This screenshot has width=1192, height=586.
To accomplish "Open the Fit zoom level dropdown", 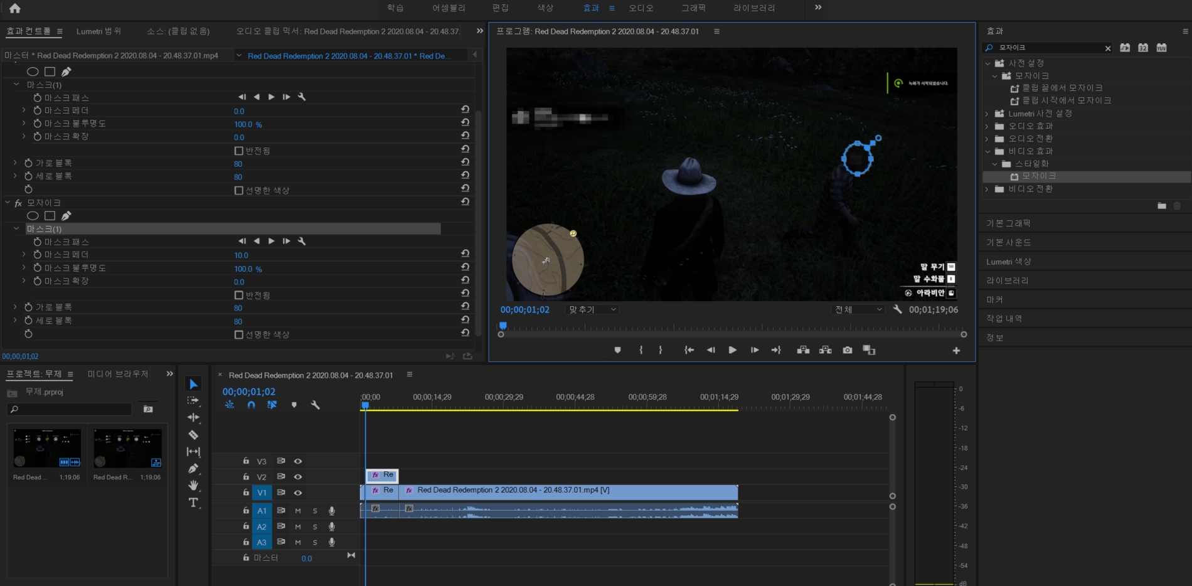I will coord(592,309).
